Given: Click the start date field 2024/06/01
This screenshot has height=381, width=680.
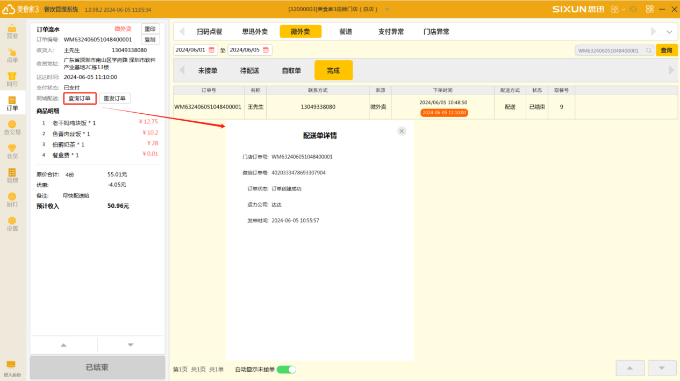Looking at the screenshot, I should point(196,50).
